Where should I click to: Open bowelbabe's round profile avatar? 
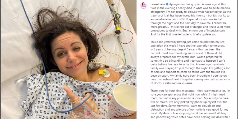(x=143, y=6)
